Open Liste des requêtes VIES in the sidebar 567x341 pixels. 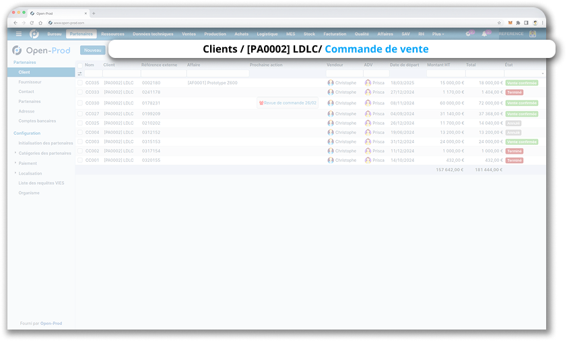[41, 183]
